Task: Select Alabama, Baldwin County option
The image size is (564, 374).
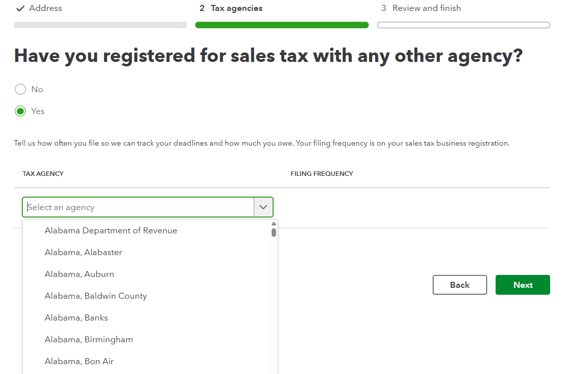Action: [x=96, y=296]
